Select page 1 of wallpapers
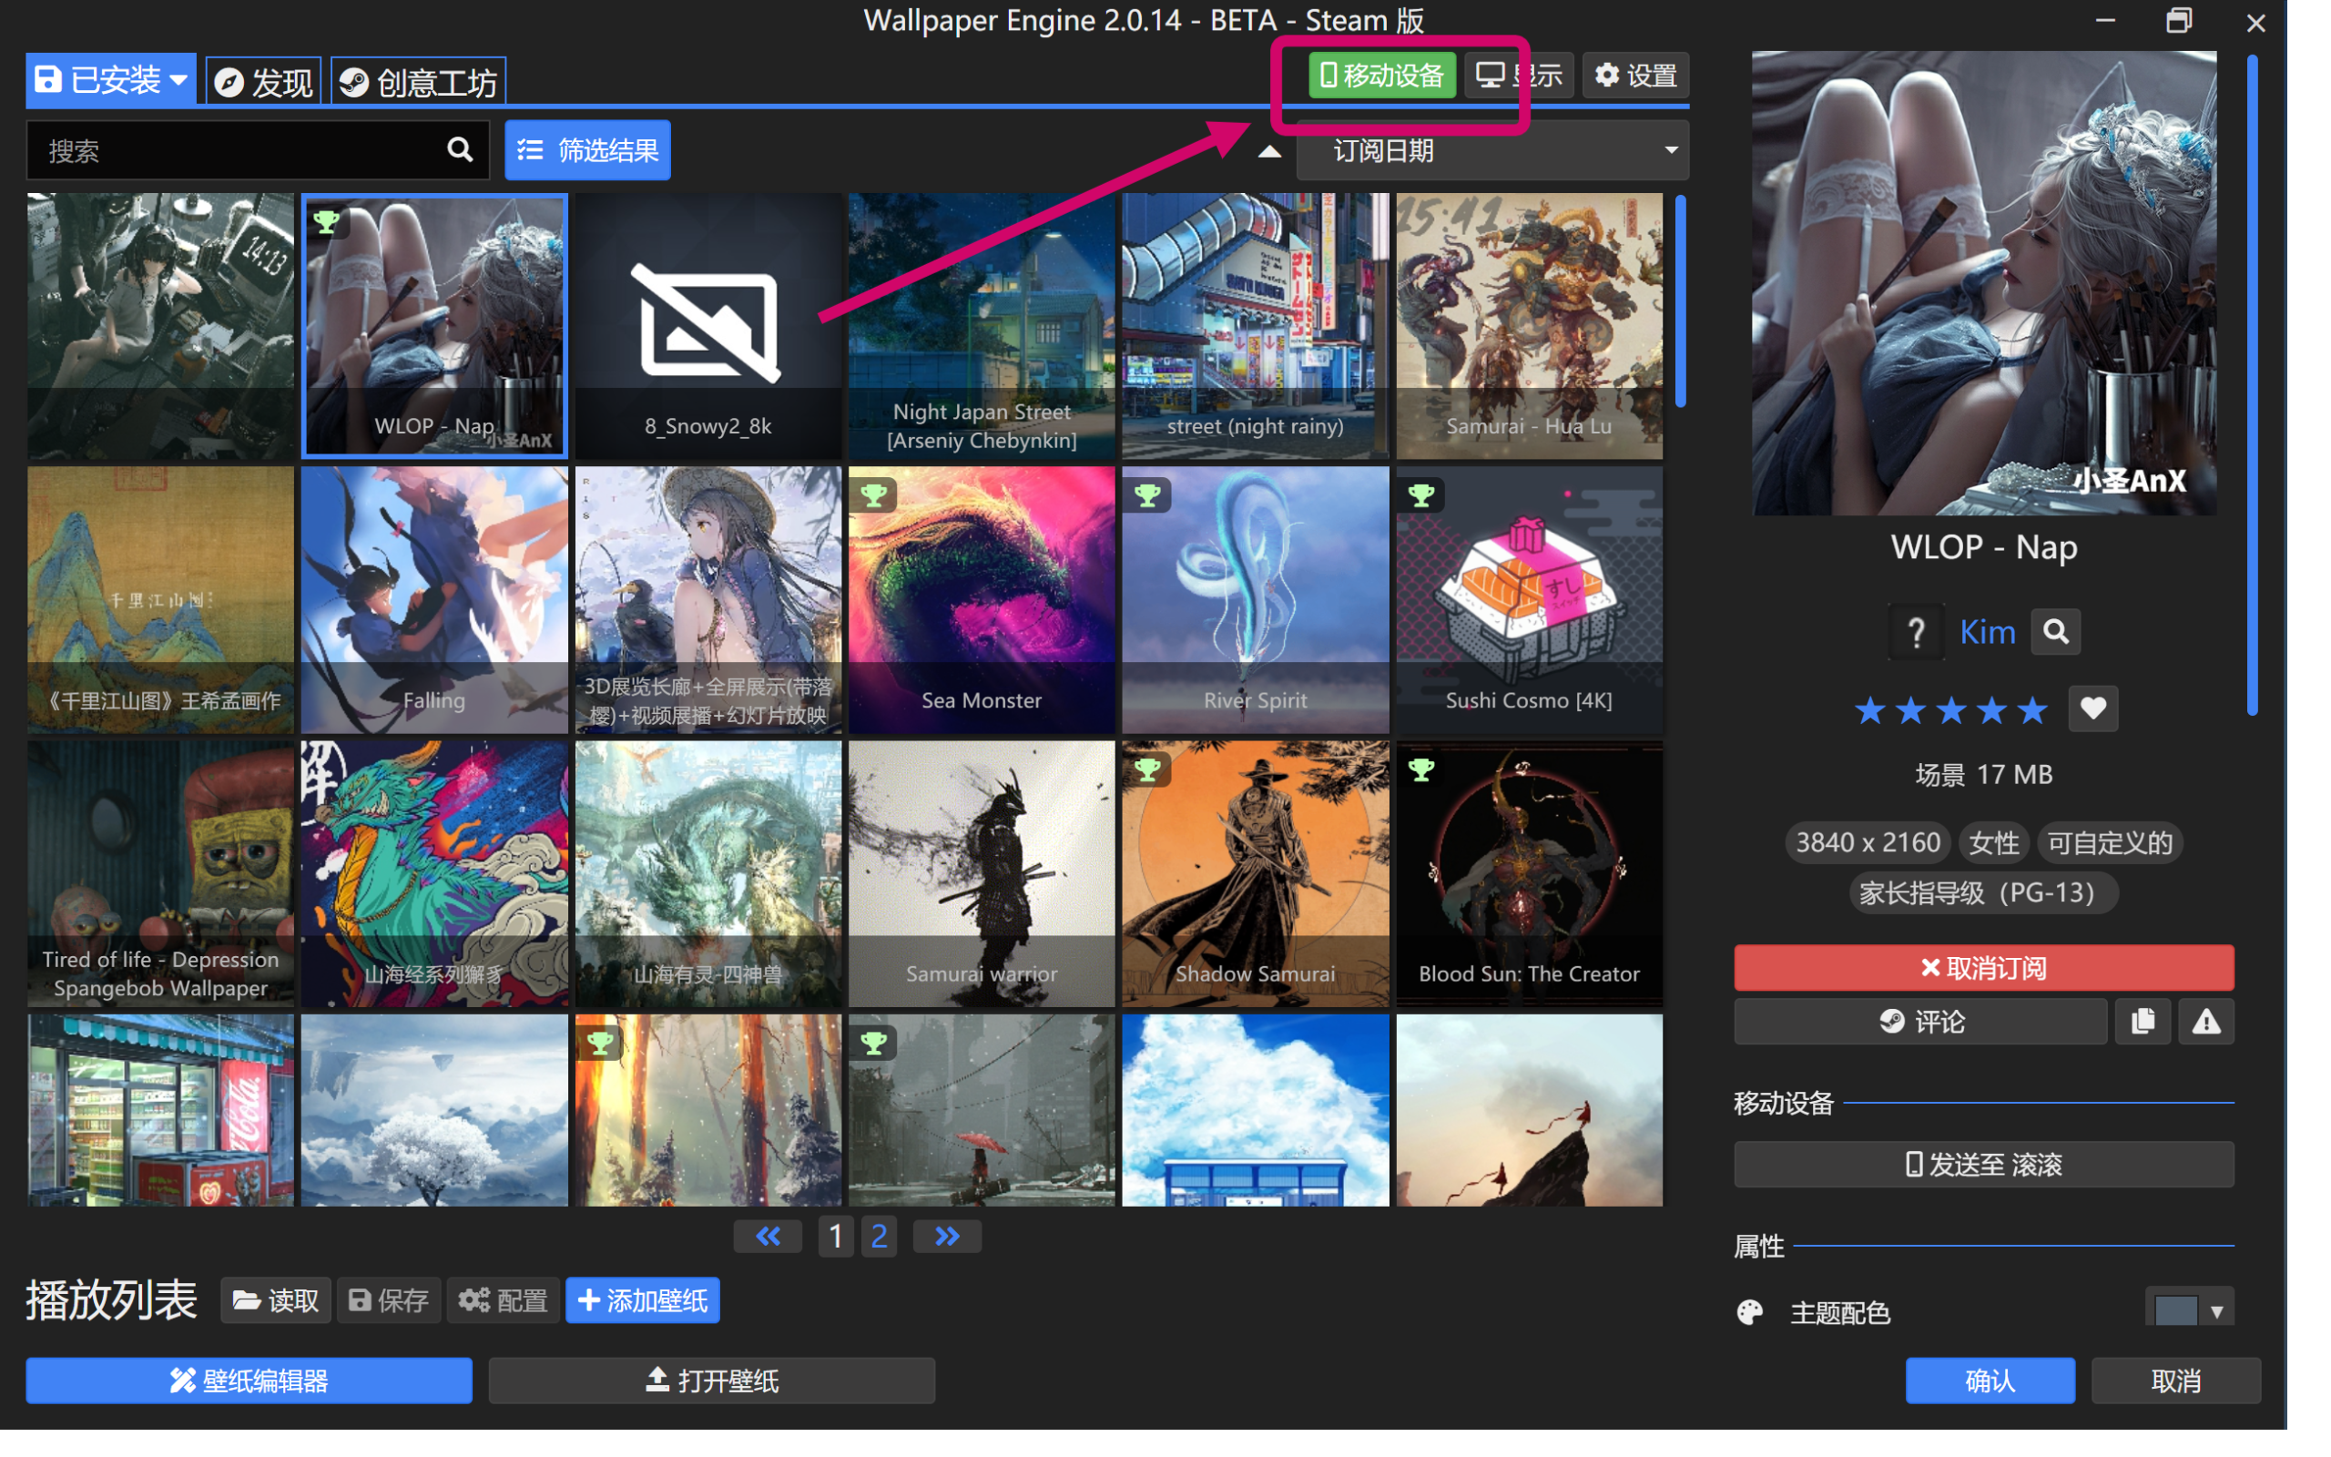Image resolution: width=2331 pixels, height=1457 pixels. pos(835,1236)
